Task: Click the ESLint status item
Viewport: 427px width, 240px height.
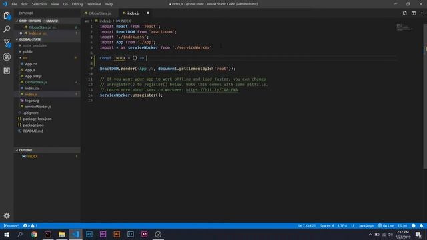Action: [x=402, y=225]
